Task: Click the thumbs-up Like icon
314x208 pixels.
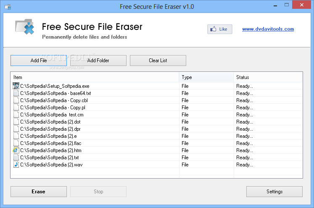Action: [x=213, y=29]
